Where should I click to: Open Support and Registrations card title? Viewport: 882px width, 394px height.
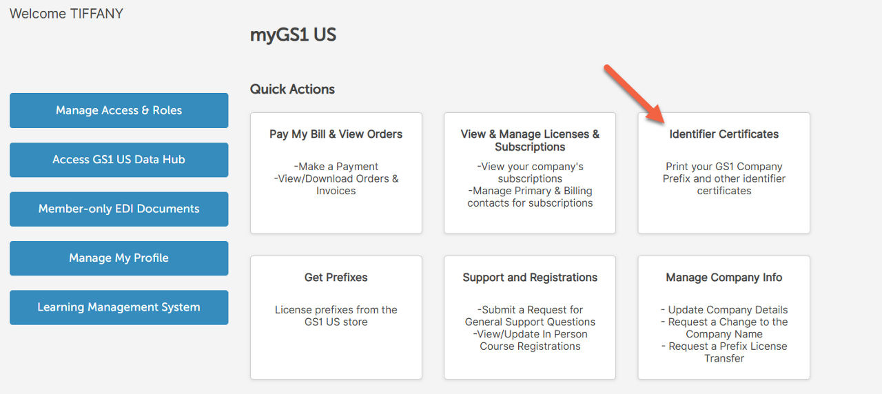point(530,278)
